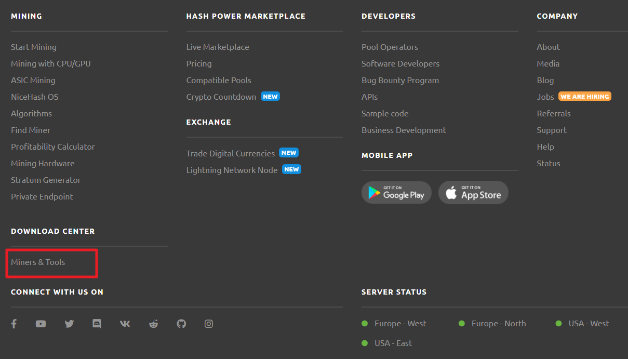Open the Instagram social icon
Viewport: 628px width, 359px height.
click(209, 324)
